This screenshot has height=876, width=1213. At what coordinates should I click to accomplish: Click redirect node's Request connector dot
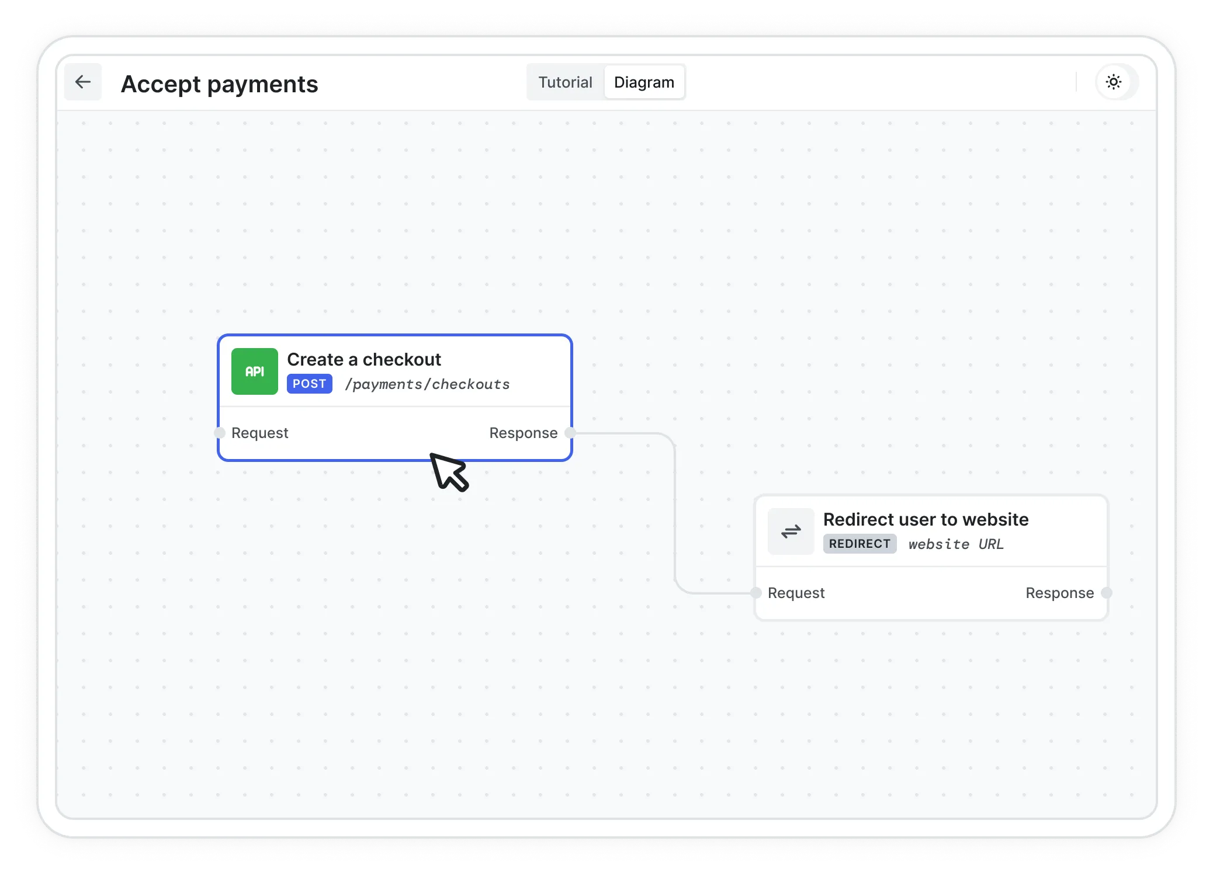tap(756, 593)
